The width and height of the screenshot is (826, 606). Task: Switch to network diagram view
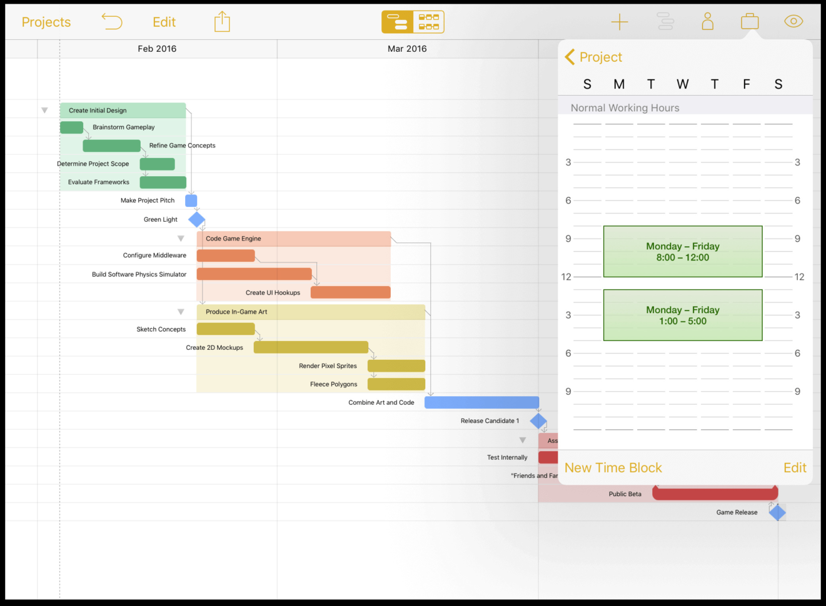[x=428, y=21]
